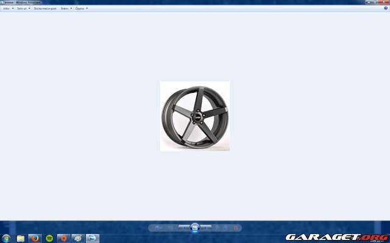The width and height of the screenshot is (390, 243).
Task: Open the help question mark icon
Action: 386,8
